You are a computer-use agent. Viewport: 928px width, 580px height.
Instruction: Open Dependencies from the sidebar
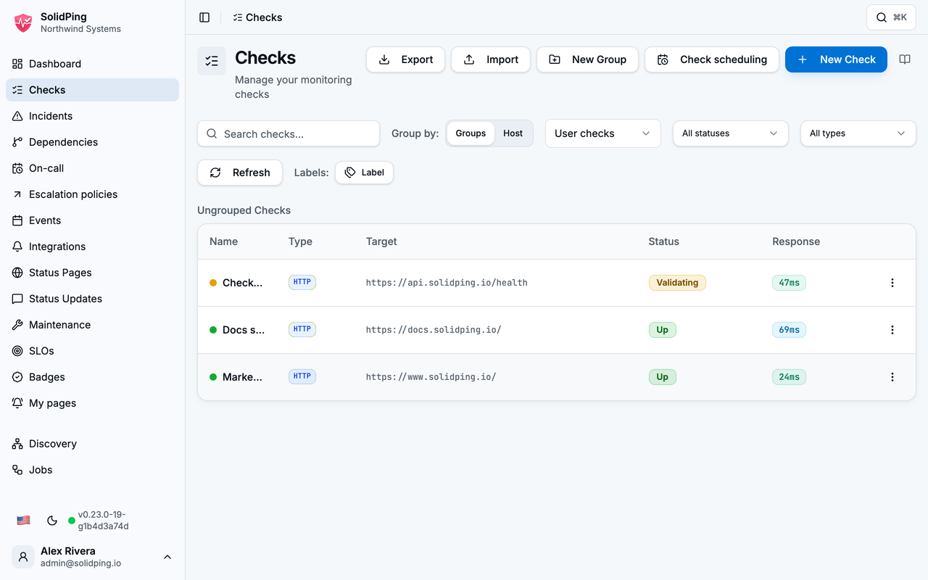coord(93,142)
